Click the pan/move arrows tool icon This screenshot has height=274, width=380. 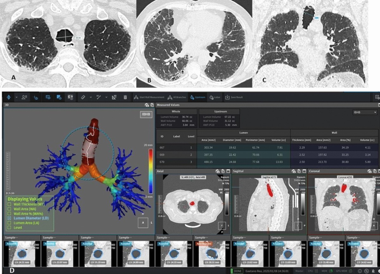(x=8, y=97)
